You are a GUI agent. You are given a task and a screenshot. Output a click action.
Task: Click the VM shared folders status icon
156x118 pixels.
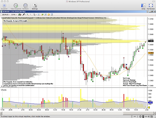(x=152, y=116)
